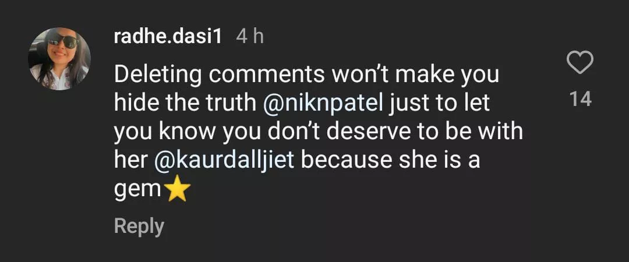Viewport: 629px width, 262px height.
Task: View the 14 likes count
Action: point(580,100)
